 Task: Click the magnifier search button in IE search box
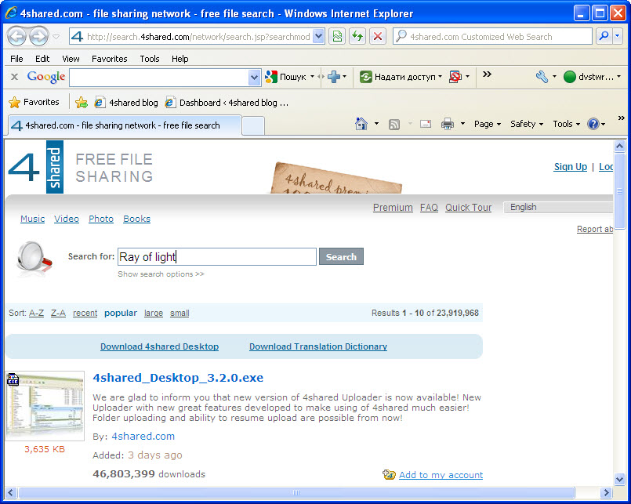pyautogui.click(x=604, y=37)
